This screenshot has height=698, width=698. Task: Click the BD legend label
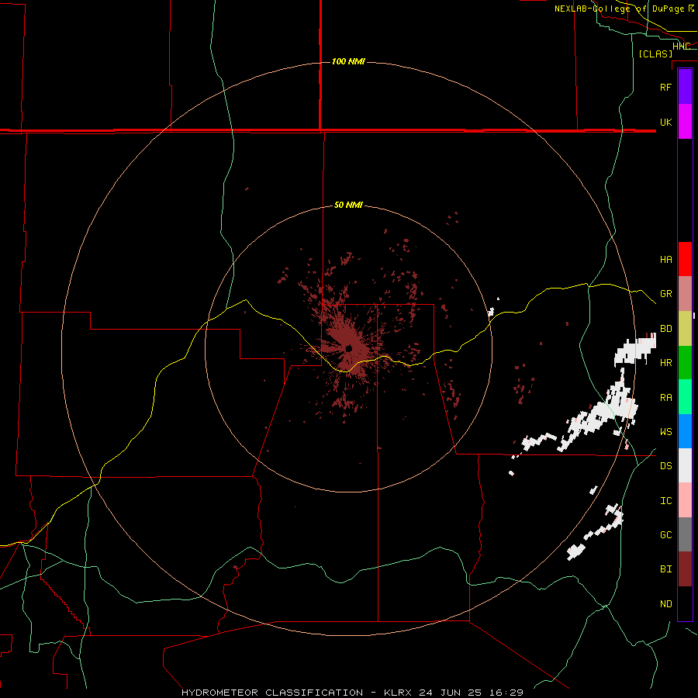click(665, 329)
